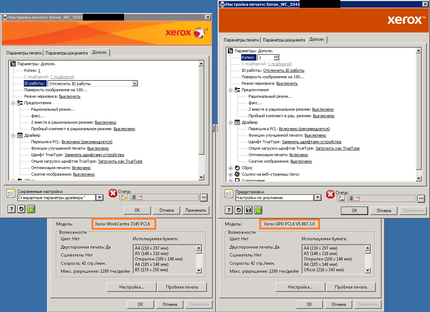This screenshot has height=312, width=430.
Task: Click the floppy disk save preset icon
Action: pos(248,210)
